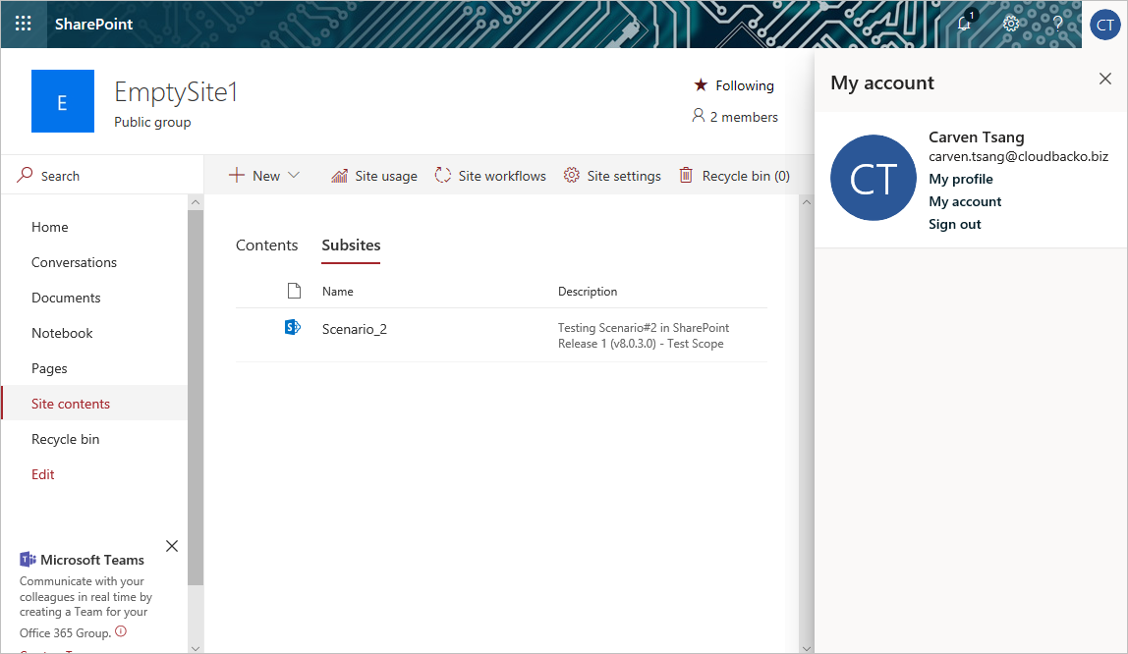The height and width of the screenshot is (654, 1128).
Task: Click the content area scroll up arrow
Action: pos(807,202)
